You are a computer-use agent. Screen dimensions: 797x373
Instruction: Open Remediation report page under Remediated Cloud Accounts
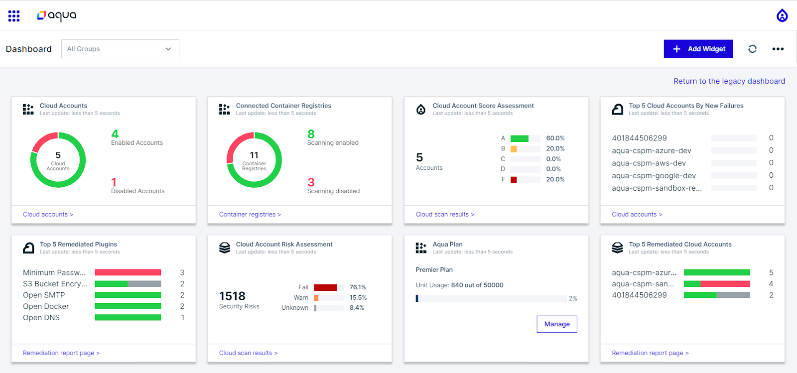650,353
